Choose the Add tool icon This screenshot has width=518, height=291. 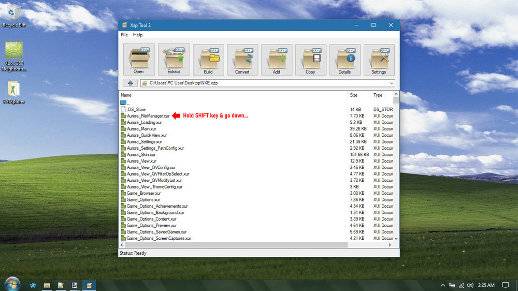click(x=277, y=60)
